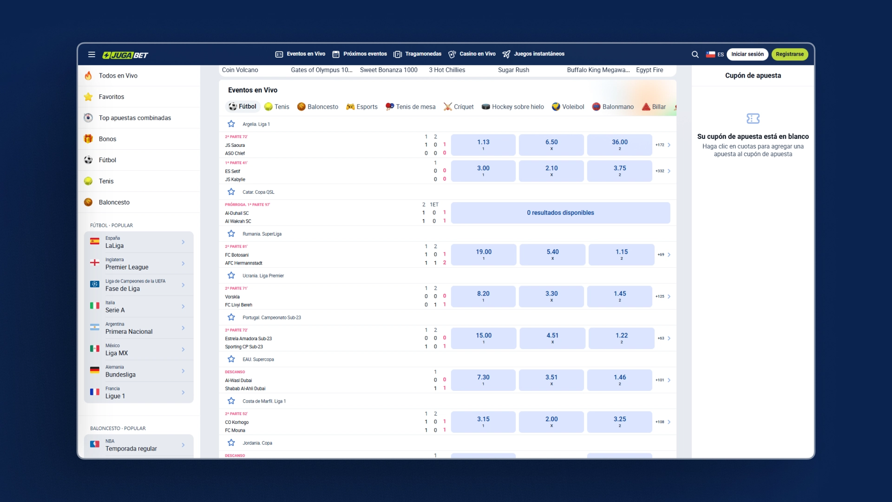Open Baloncesto in the sidebar
Screen dimensions: 892x502
139,202
